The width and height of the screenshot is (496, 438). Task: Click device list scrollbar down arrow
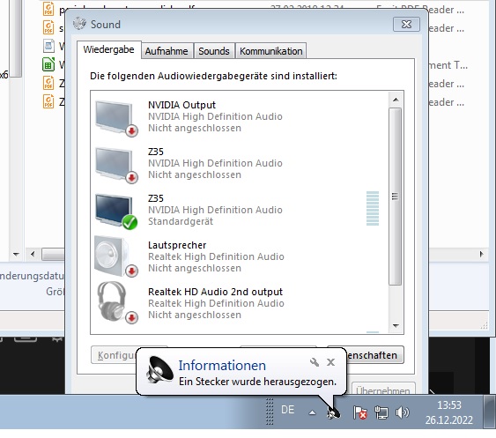point(396,325)
